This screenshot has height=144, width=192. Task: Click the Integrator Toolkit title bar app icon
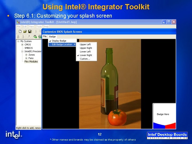click(18, 22)
